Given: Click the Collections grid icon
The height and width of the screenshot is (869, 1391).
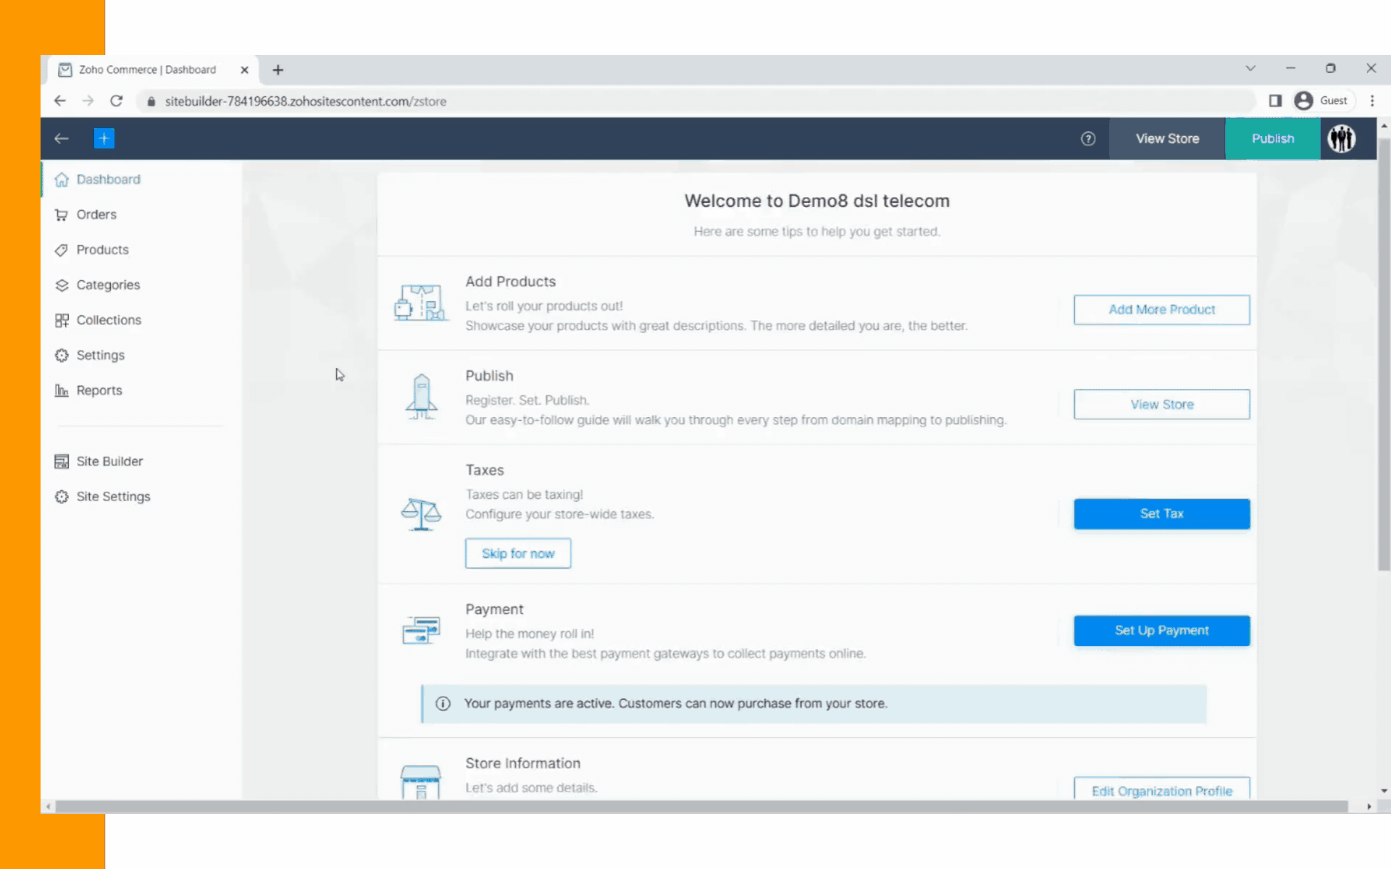Looking at the screenshot, I should pos(62,320).
